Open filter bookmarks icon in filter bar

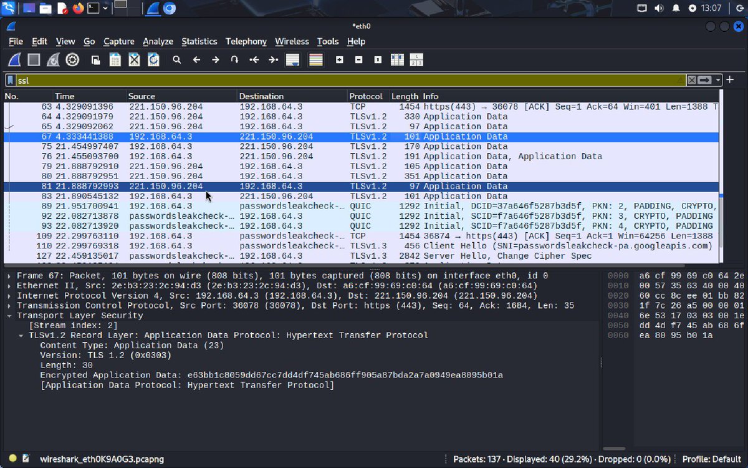(x=11, y=80)
